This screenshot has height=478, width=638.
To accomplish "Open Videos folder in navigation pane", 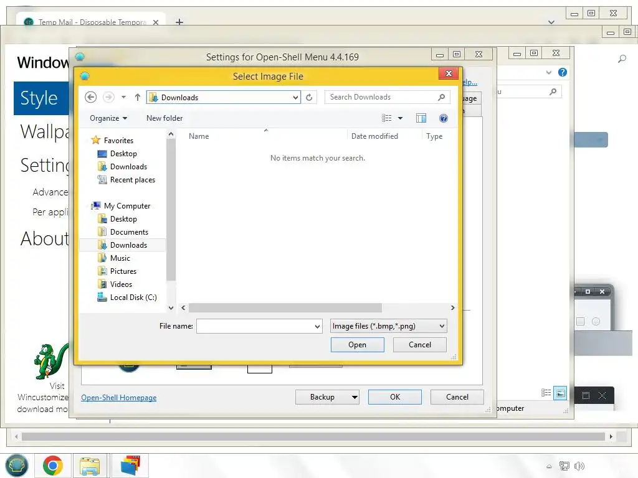I will click(121, 284).
